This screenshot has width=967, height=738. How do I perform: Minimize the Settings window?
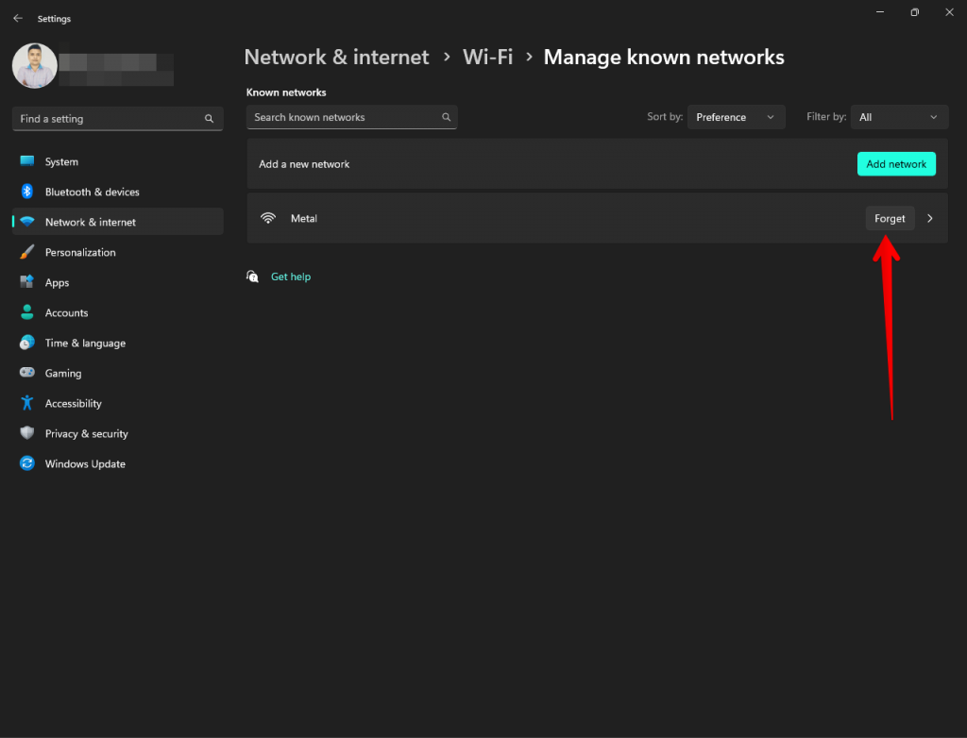point(880,12)
